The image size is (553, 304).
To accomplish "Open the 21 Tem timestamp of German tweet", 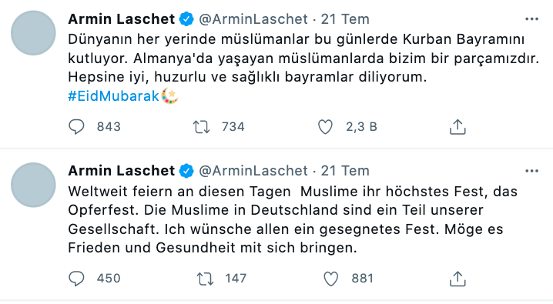I will tap(345, 171).
